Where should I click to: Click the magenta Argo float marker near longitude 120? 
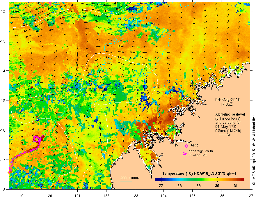pos(50,3)
